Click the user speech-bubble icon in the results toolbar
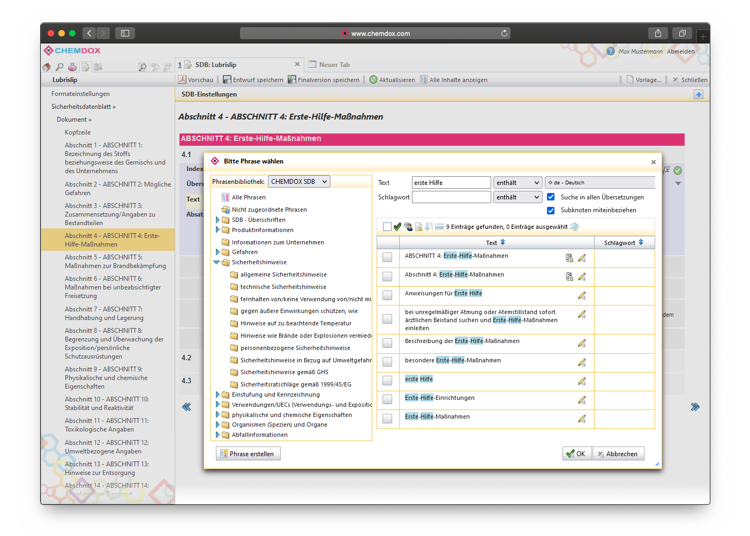750x536 pixels. tap(408, 227)
